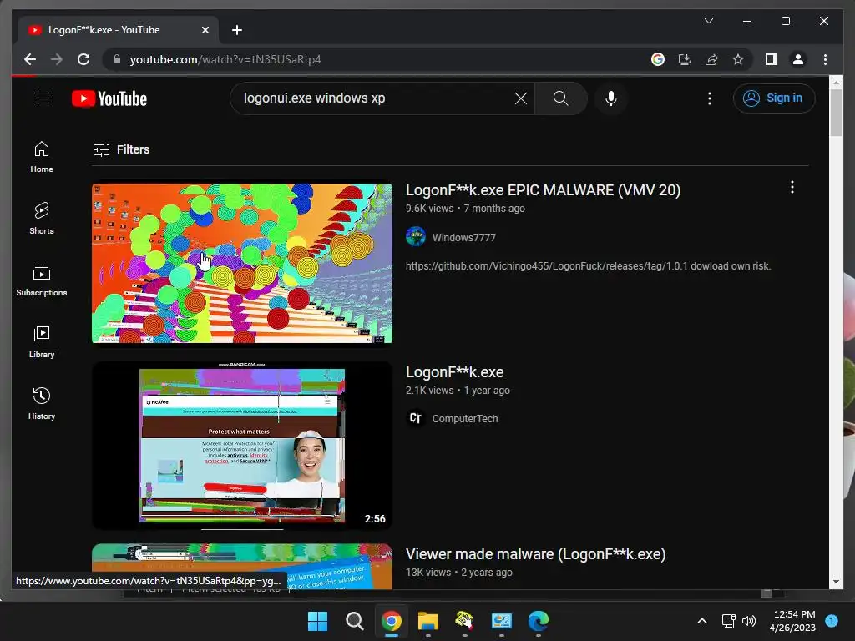Click the github.com description text of the first result
The image size is (855, 641).
coord(588,266)
